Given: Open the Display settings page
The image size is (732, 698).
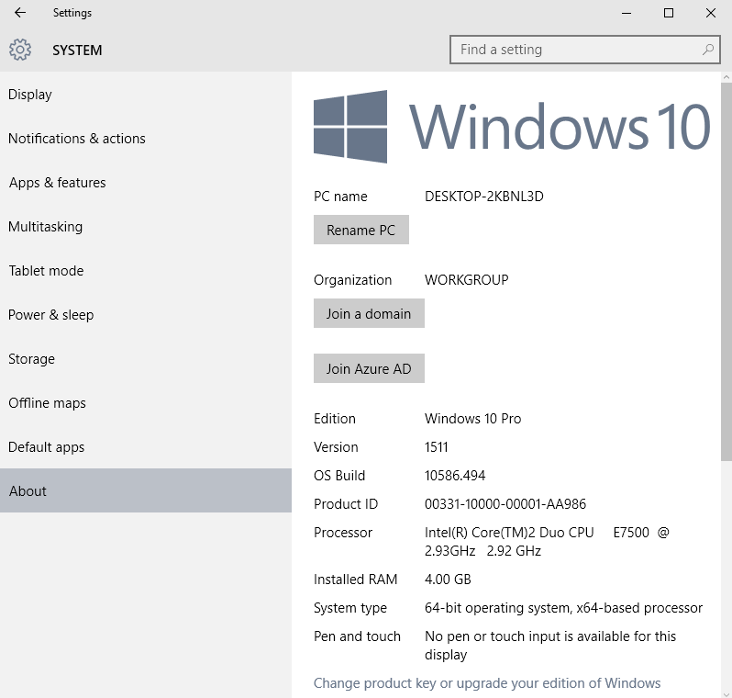Looking at the screenshot, I should coord(30,95).
